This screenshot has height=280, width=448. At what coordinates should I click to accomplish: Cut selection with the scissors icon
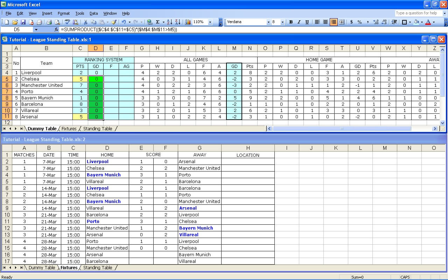tap(85, 22)
